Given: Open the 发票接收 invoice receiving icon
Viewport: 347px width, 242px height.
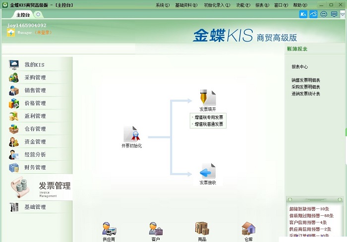Looking at the screenshot, I should tap(208, 171).
